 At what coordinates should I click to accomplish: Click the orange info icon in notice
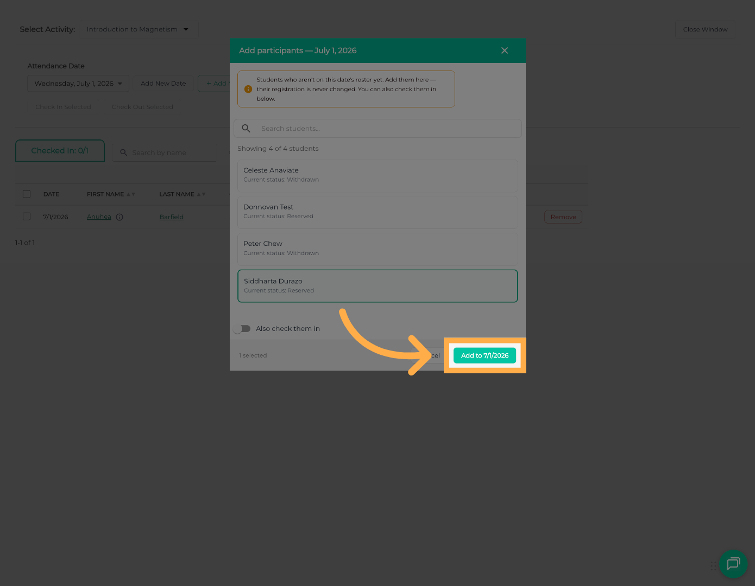pos(248,89)
